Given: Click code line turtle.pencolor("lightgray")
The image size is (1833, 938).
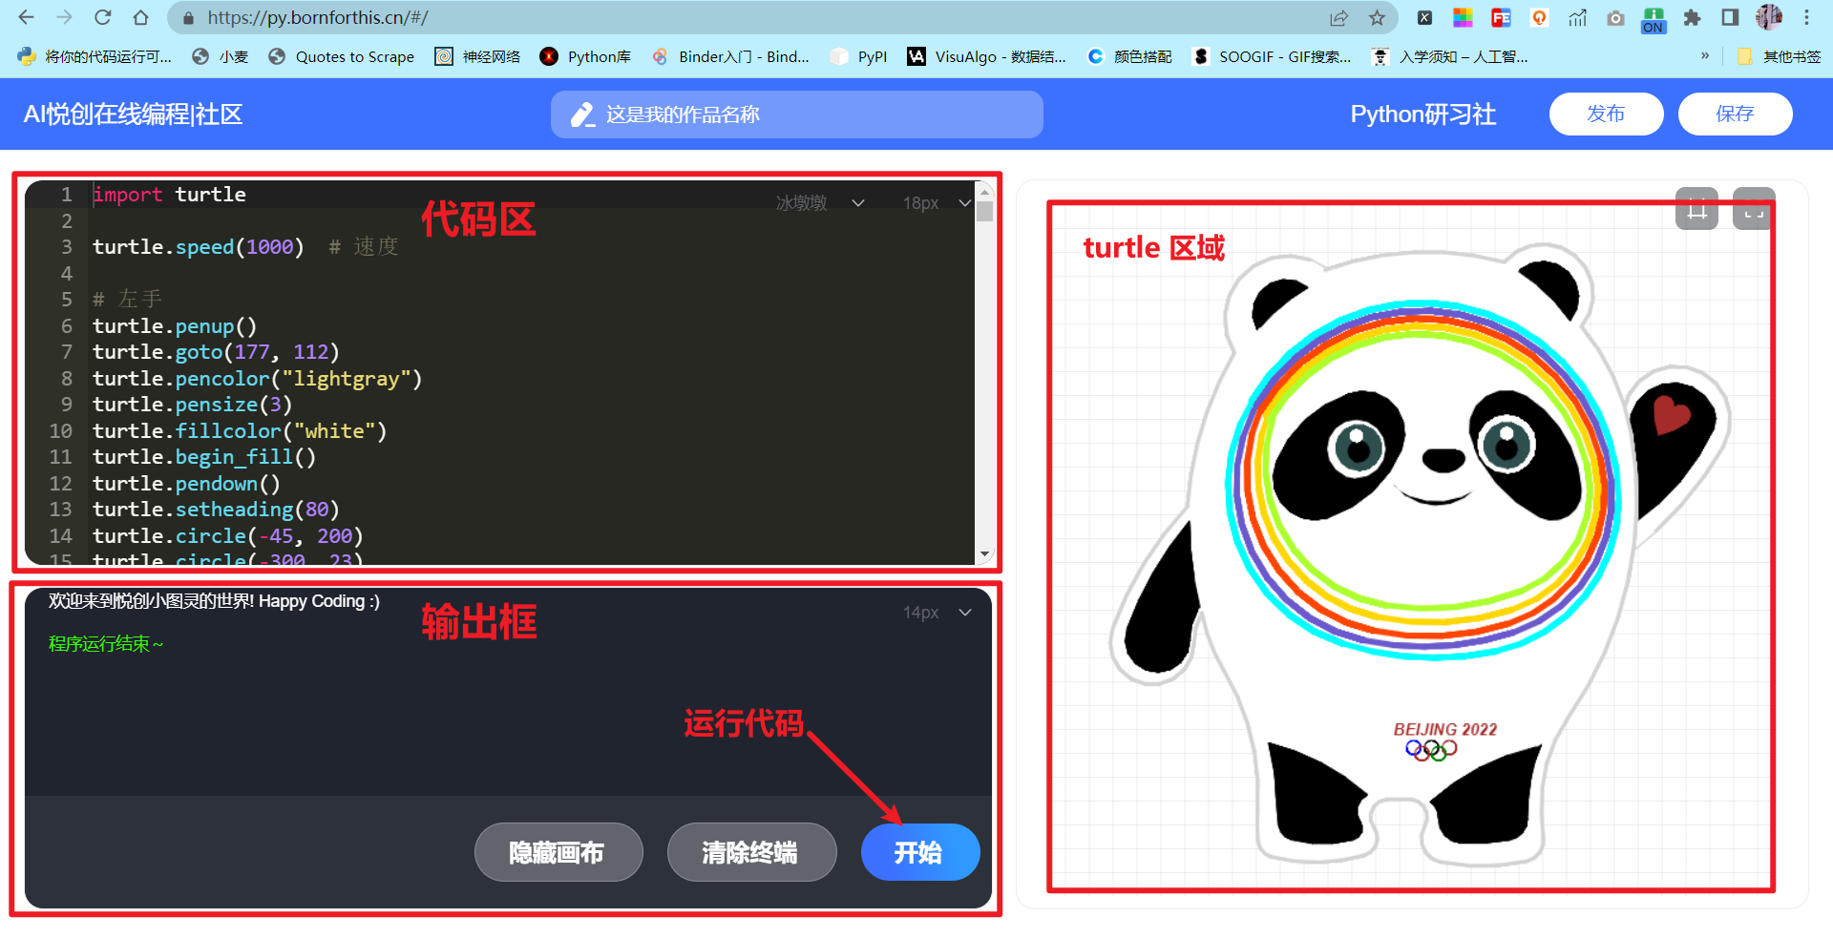Looking at the screenshot, I should (257, 379).
